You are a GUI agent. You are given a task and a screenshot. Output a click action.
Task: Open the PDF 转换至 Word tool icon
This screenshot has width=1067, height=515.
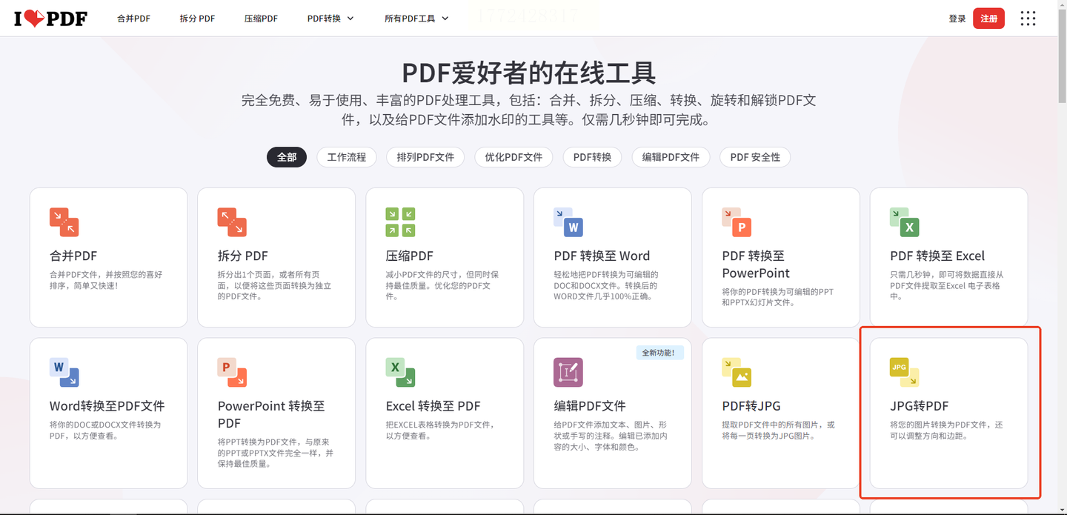(x=568, y=222)
